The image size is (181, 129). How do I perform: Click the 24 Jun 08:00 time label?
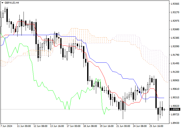click(x=140, y=126)
